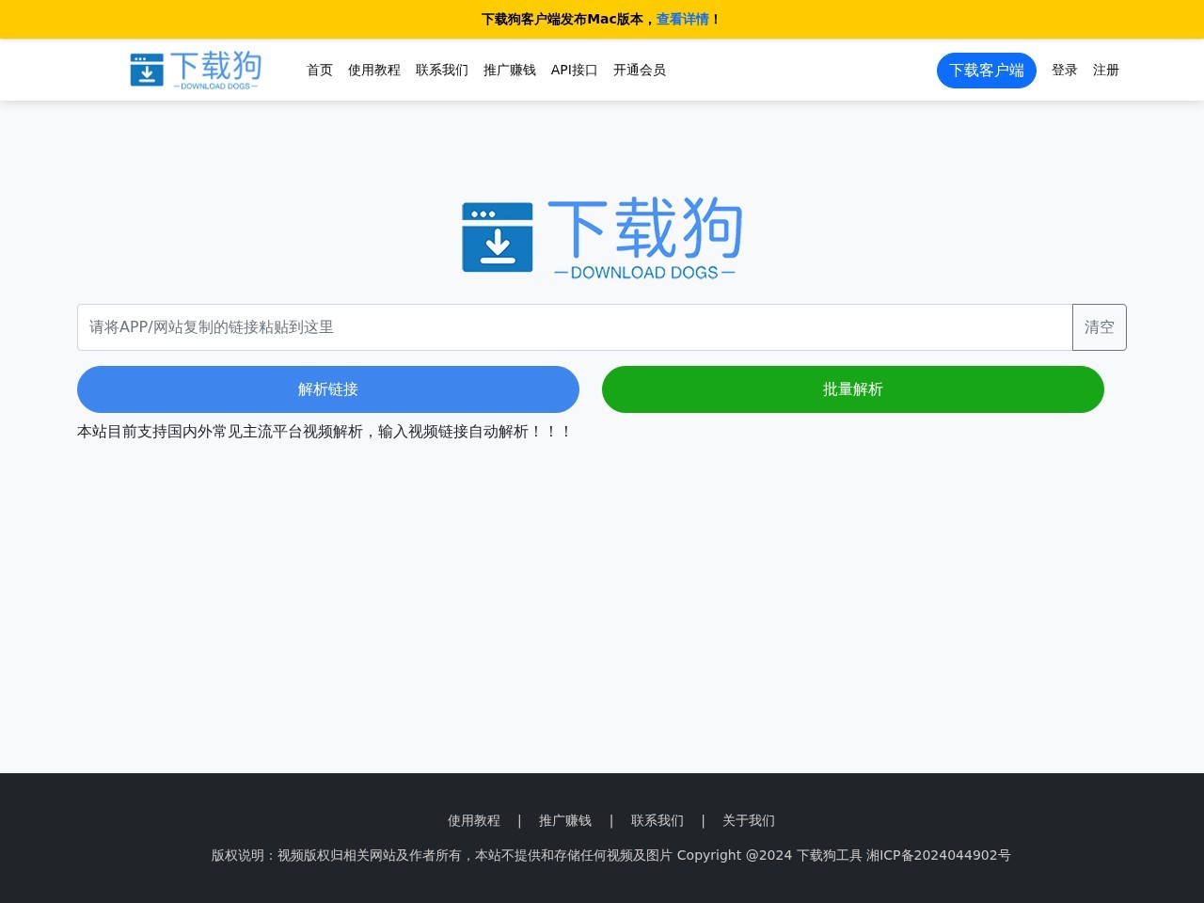Click the 湘ICP备2024044902号 record link
Screen dimensions: 1204x903
point(941,855)
